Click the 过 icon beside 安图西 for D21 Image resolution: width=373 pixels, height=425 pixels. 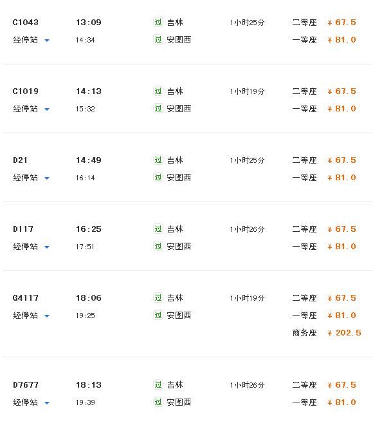158,177
